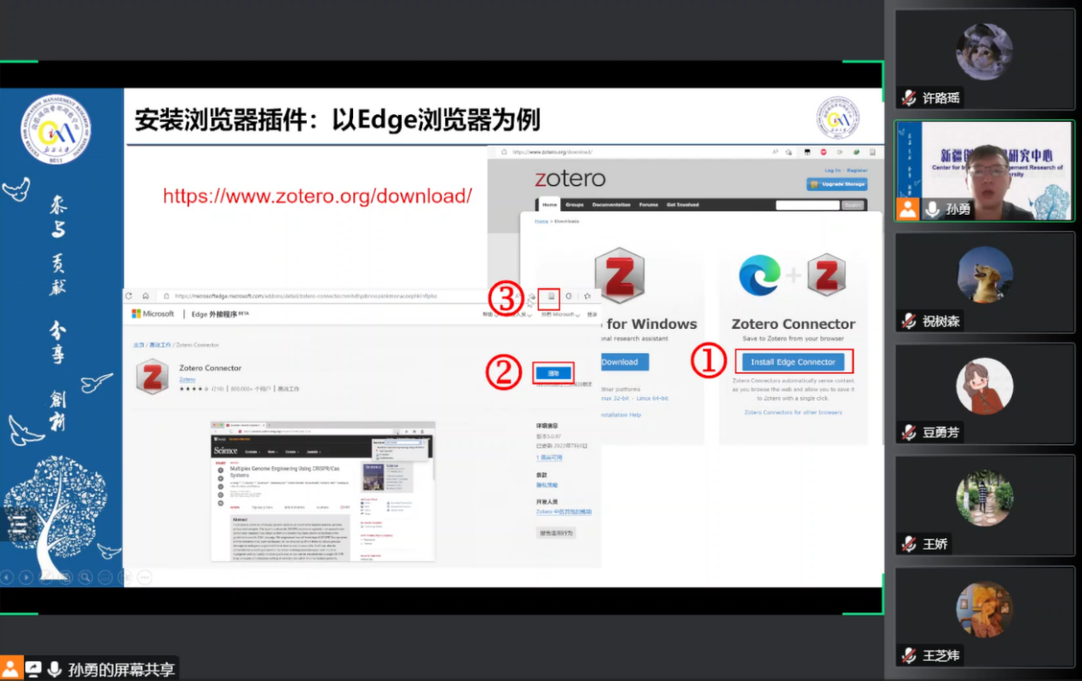
Task: Open the Groups tab on Zotero site
Action: click(x=575, y=205)
